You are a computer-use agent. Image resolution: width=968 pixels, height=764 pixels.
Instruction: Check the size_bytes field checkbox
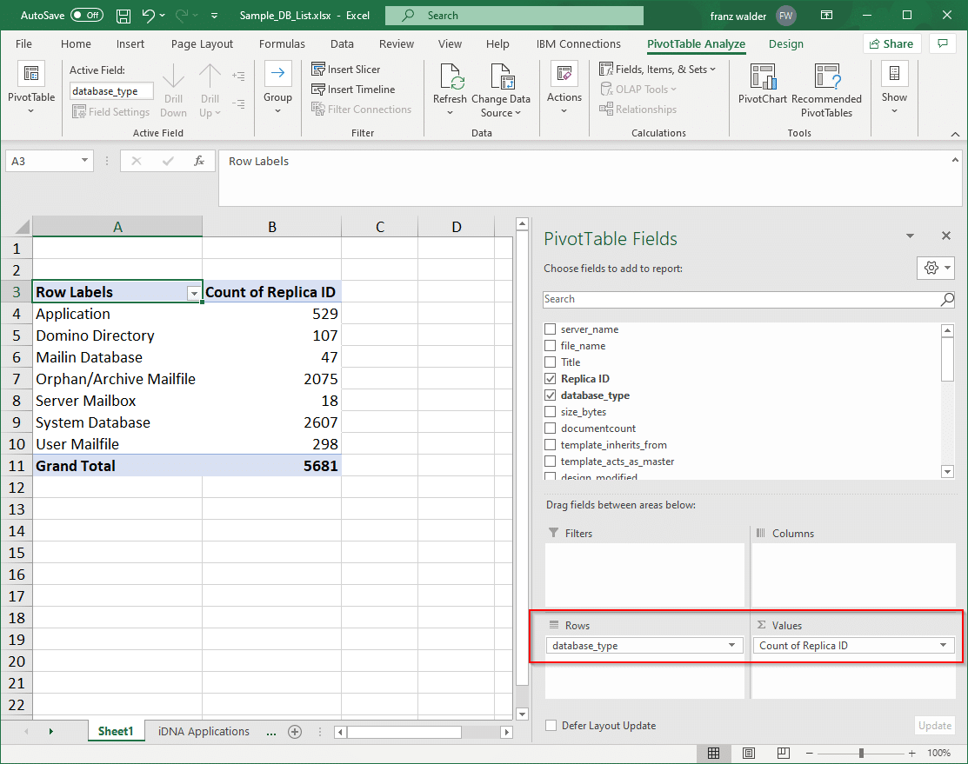pos(550,412)
